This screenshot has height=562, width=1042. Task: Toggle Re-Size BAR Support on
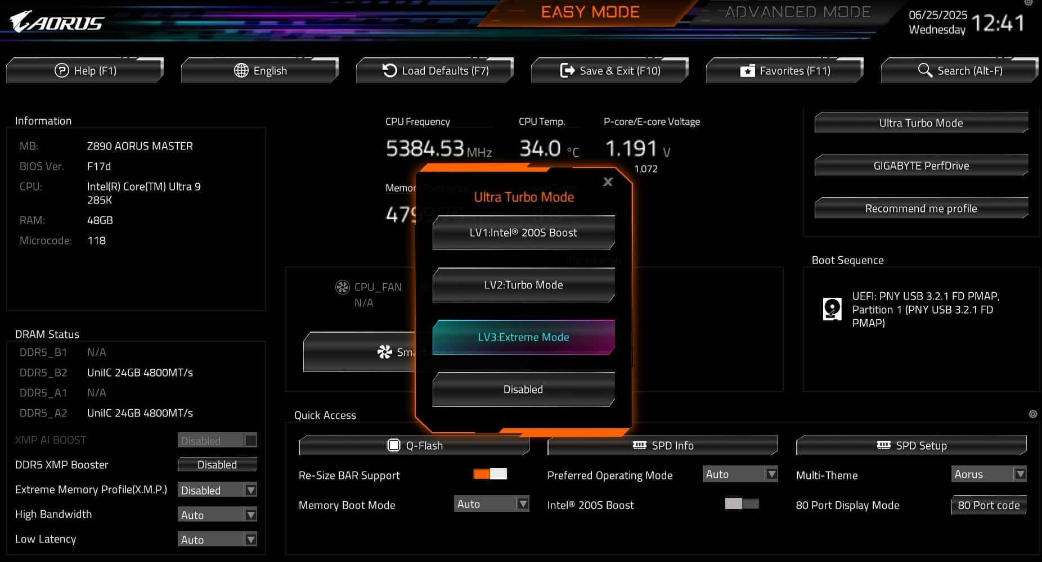pos(489,475)
